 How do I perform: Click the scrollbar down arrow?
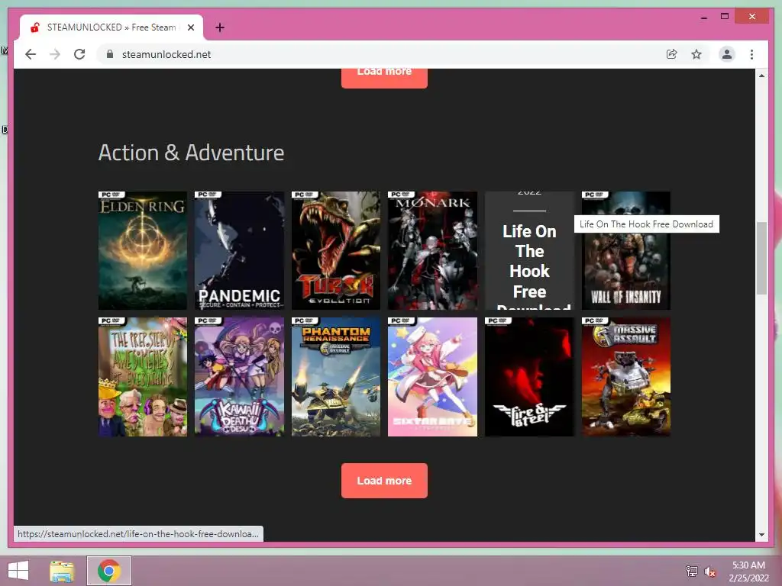[761, 535]
